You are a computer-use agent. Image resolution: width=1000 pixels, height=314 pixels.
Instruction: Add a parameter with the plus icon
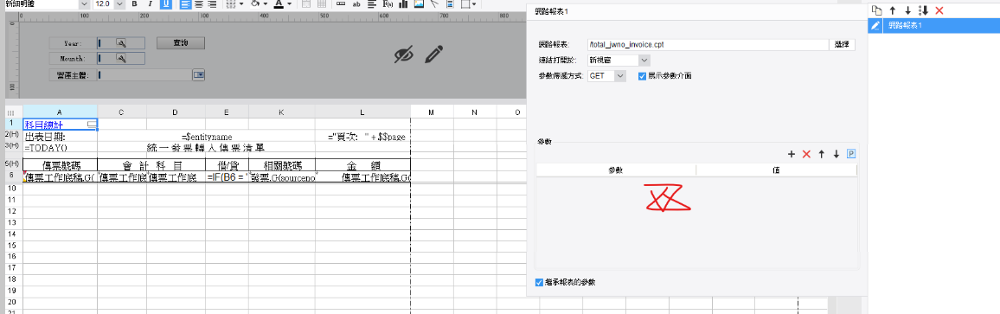[x=792, y=154]
